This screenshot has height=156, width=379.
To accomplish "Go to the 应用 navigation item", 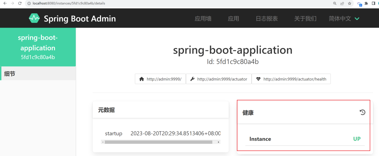I will tap(233, 19).
